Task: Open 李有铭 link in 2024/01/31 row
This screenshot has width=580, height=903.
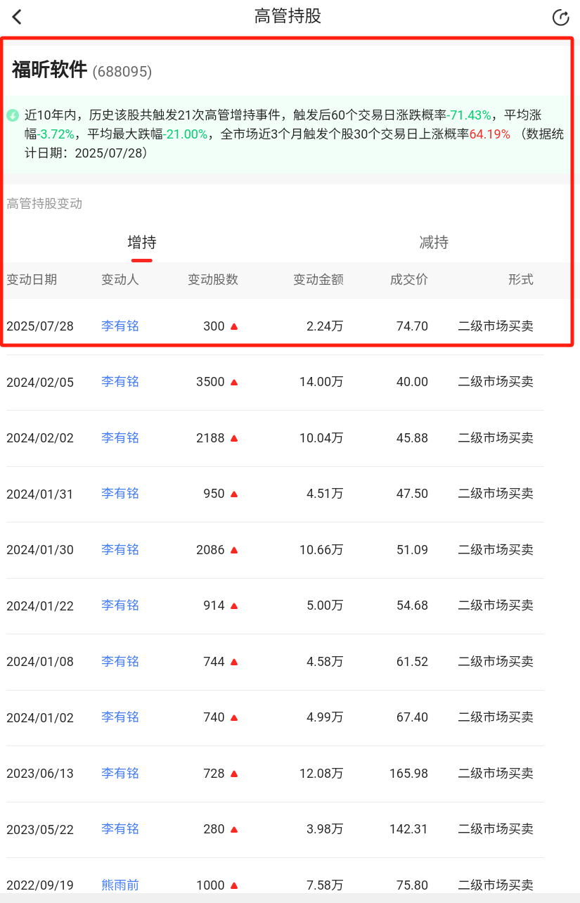Action: (x=120, y=494)
